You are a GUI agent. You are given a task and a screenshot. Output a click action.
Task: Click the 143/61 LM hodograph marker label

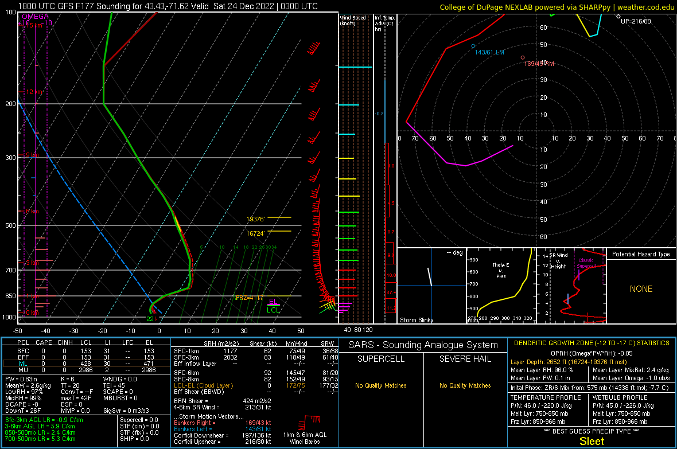click(x=489, y=52)
